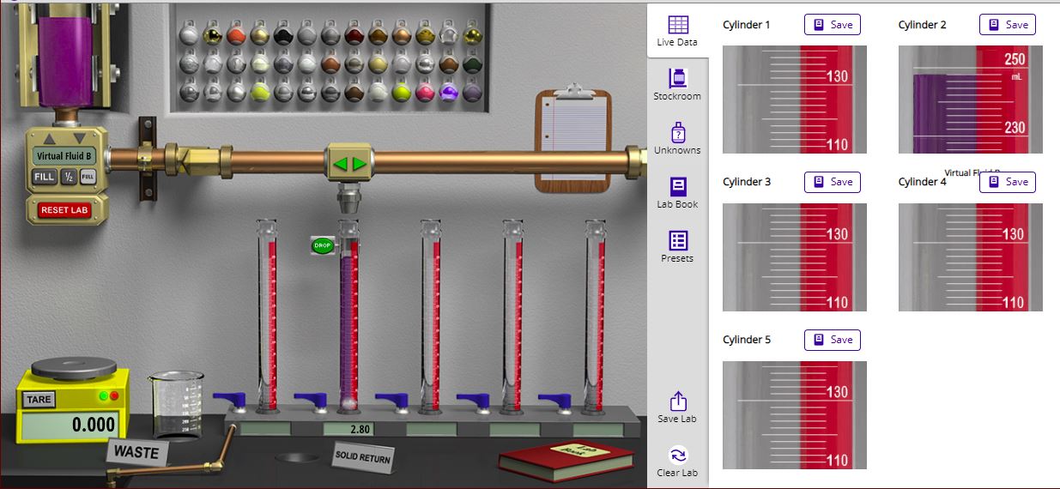
Task: Save Cylinder 5 reading
Action: click(x=832, y=340)
